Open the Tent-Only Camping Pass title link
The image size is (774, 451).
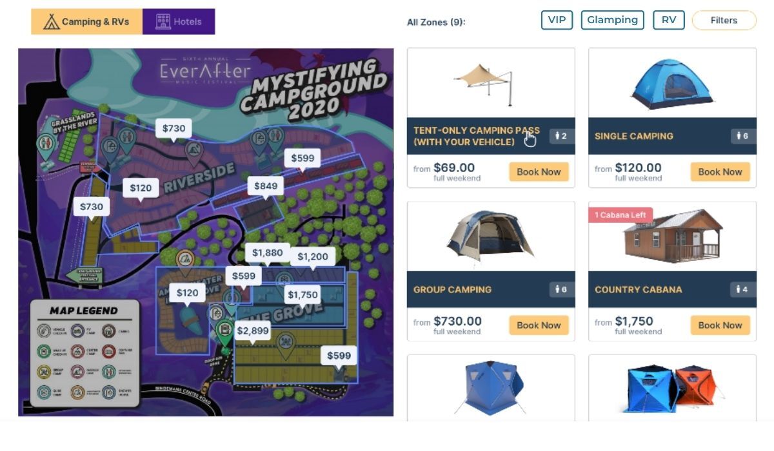tap(476, 136)
